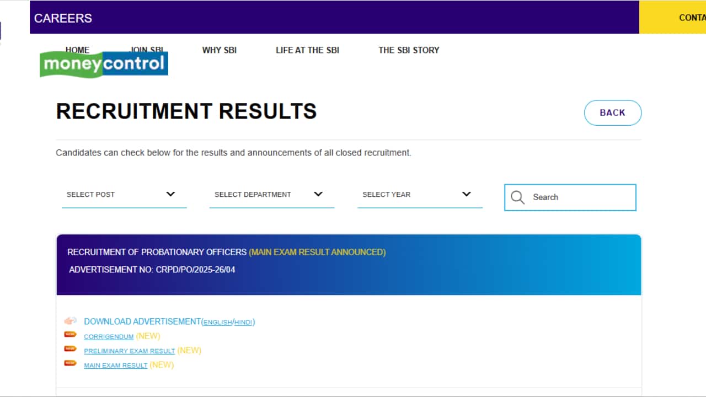The image size is (706, 397).
Task: Open the Main Exam Result link
Action: [x=116, y=365]
